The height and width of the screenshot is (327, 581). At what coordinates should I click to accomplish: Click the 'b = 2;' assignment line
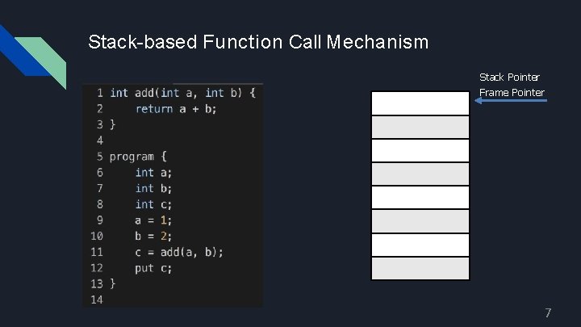[x=153, y=236]
